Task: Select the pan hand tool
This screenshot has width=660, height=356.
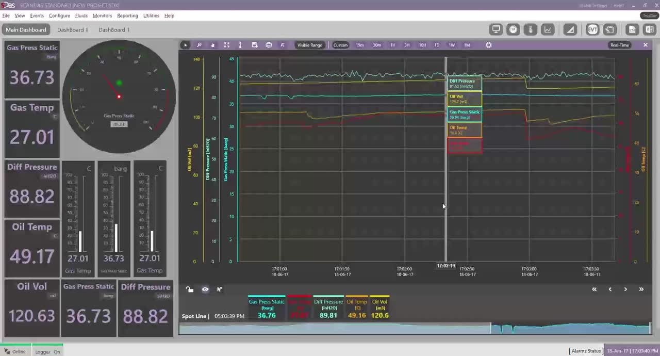Action: click(x=212, y=45)
